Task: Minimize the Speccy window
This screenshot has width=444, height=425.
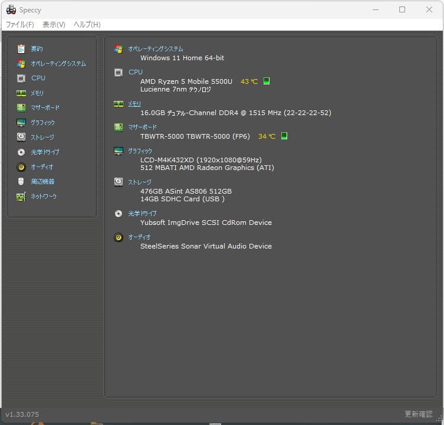Action: 376,9
